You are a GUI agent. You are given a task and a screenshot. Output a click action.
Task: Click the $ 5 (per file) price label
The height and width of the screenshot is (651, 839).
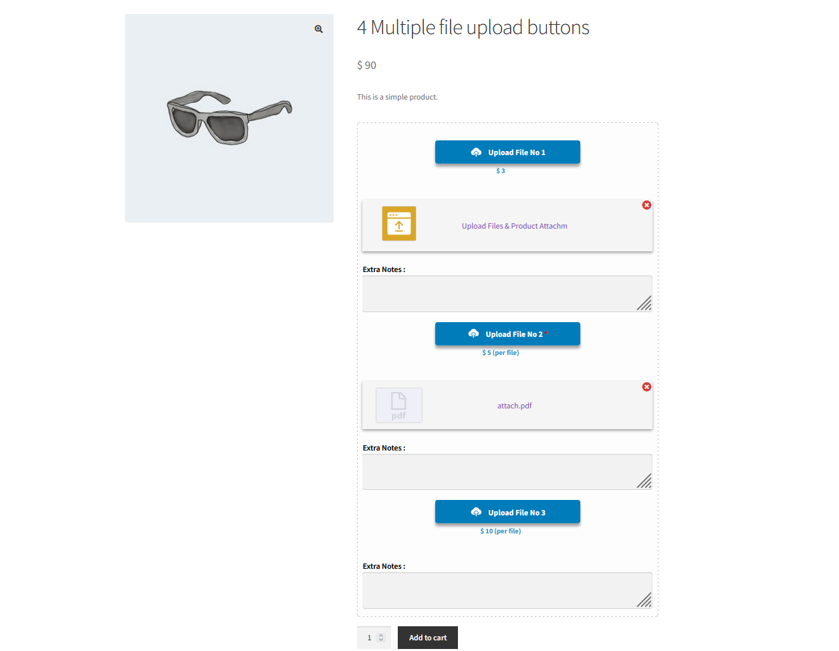point(500,352)
